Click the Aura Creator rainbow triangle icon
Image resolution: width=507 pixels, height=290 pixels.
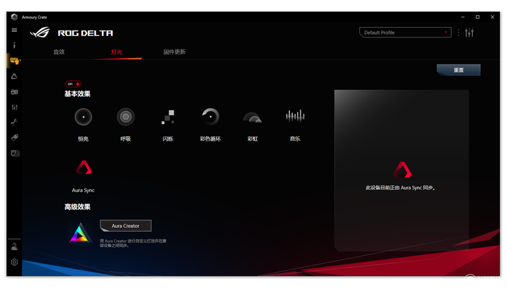(80, 232)
